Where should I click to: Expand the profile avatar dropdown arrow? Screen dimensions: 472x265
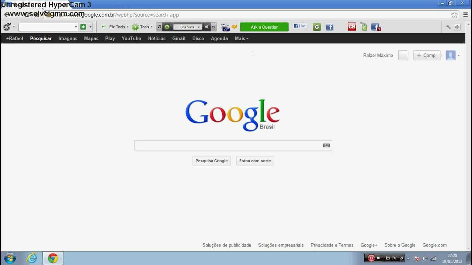tap(459, 56)
